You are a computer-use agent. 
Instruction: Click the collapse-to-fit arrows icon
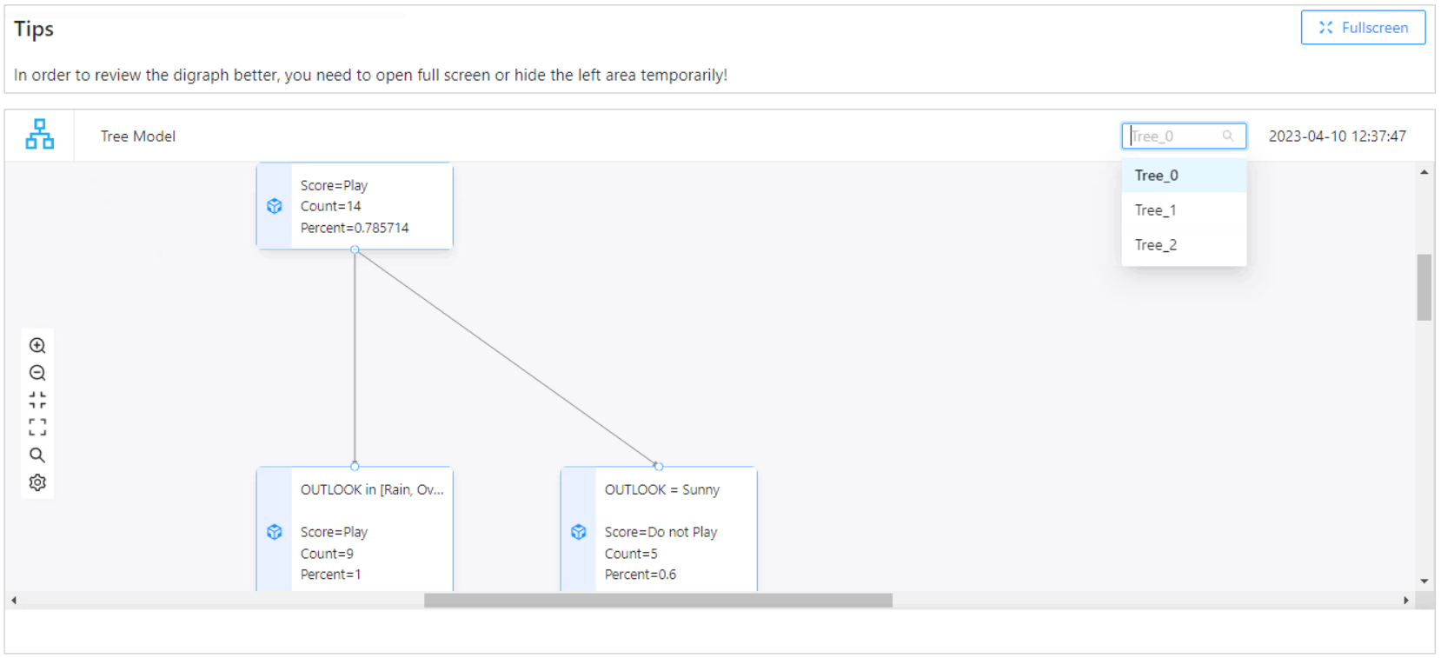(37, 400)
